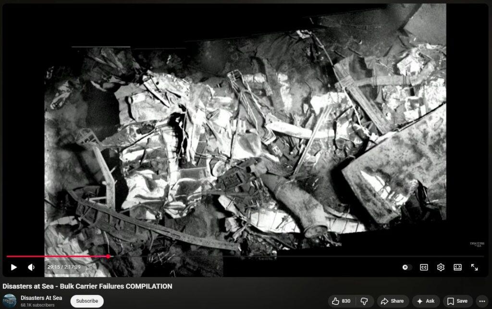Turn on closed captions
The width and height of the screenshot is (492, 309).
424,267
